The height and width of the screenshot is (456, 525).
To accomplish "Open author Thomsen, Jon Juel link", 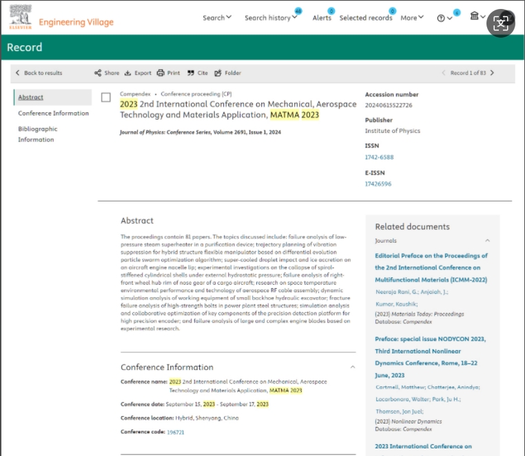I will (x=400, y=411).
